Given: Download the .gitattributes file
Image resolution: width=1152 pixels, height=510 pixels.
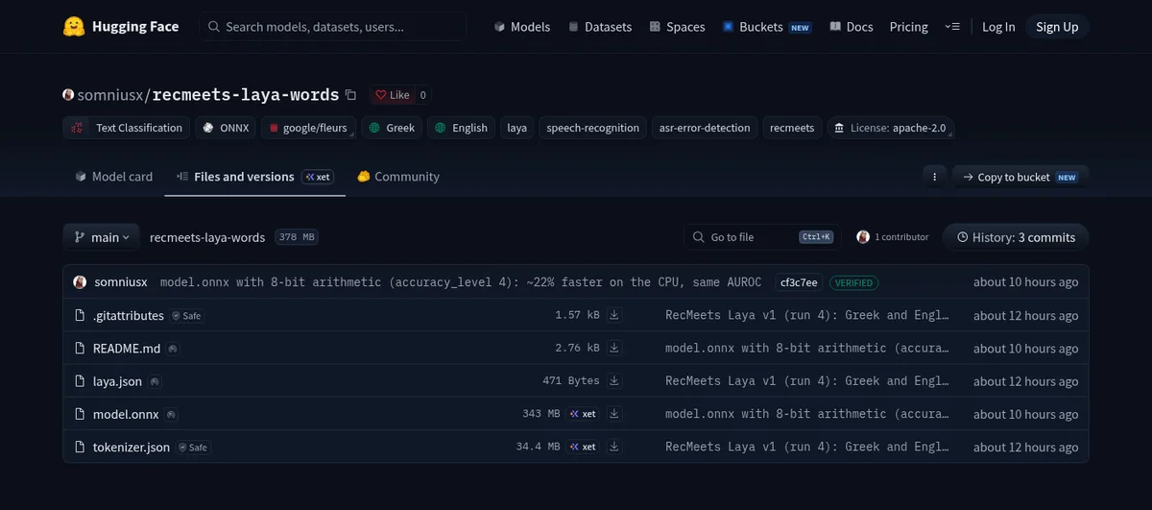Looking at the screenshot, I should tap(614, 315).
